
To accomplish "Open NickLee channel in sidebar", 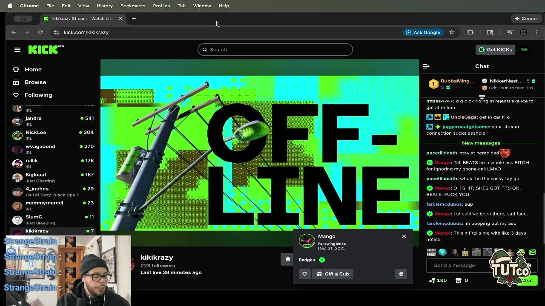I will [x=53, y=135].
